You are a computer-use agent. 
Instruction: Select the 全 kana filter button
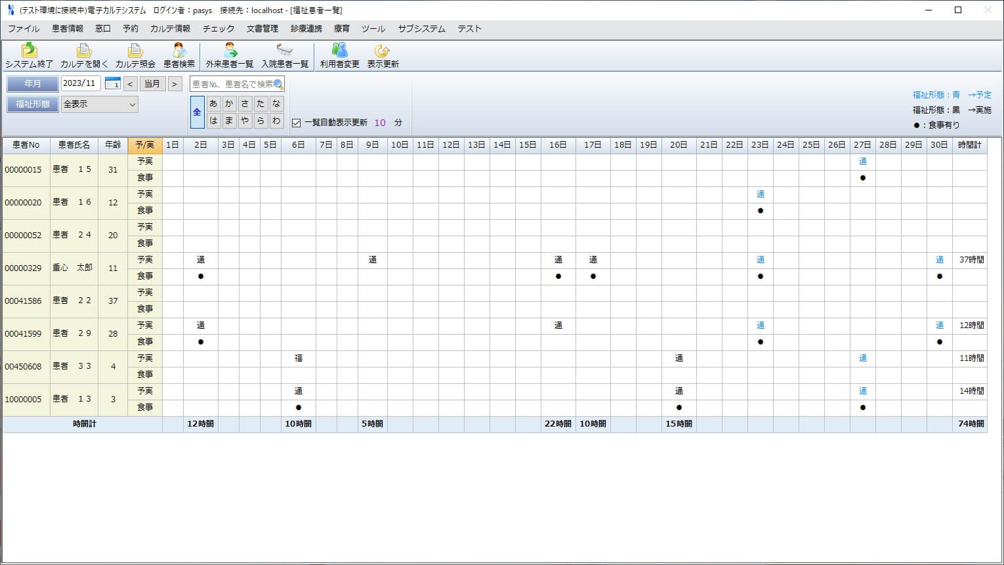point(197,112)
